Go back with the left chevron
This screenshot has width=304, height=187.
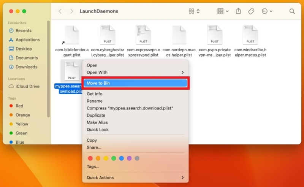click(x=60, y=11)
